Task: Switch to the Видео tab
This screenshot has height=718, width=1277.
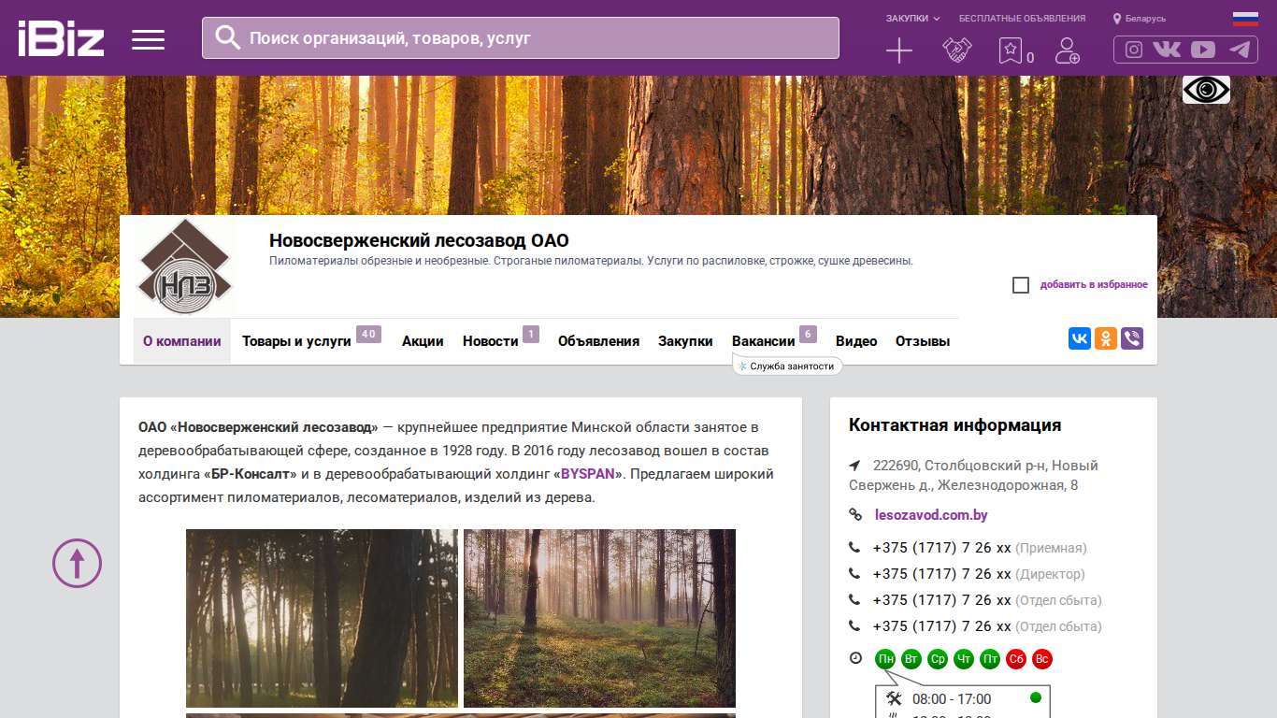Action: click(x=856, y=341)
